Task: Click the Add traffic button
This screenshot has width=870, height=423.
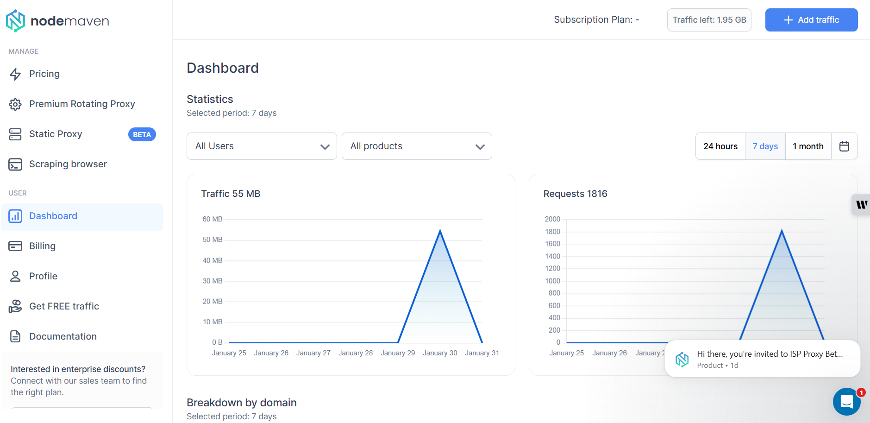Action: coord(811,20)
